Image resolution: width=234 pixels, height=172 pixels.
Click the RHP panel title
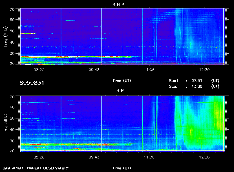118,5
